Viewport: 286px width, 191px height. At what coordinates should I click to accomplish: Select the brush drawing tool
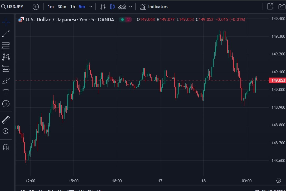[x=6, y=81]
